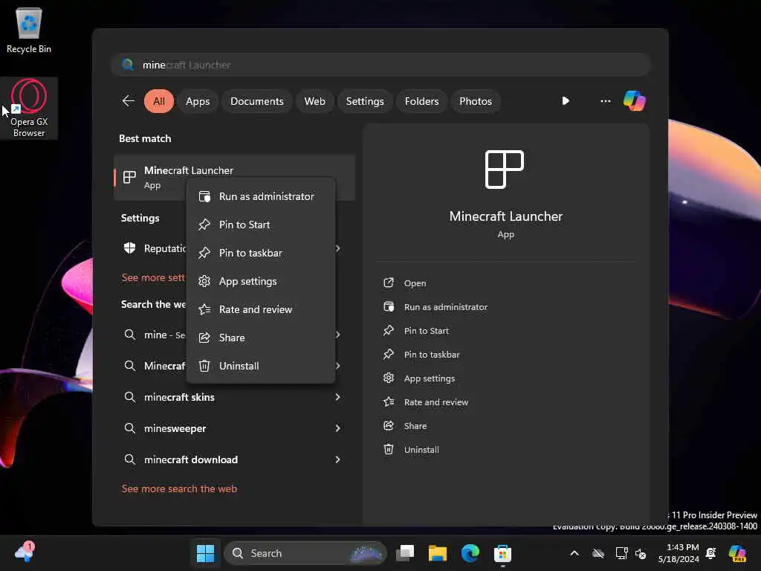Click the minecraft skins web suggestion
Screen dimensions: 761x571
[x=234, y=397]
